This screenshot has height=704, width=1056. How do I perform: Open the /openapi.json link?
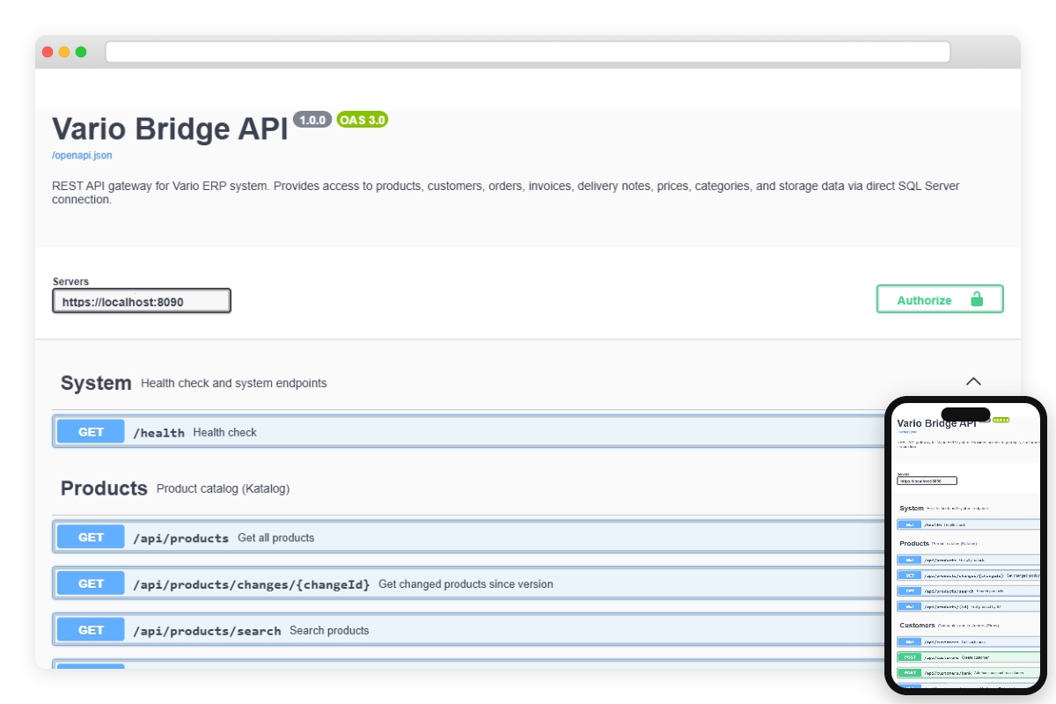[82, 155]
